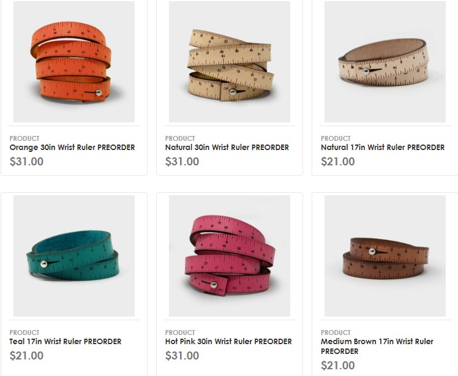
Task: Open the Natural 17in wrist ruler image
Action: coord(385,62)
